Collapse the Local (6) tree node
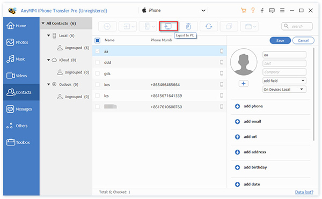322x199 pixels. pyautogui.click(x=49, y=35)
